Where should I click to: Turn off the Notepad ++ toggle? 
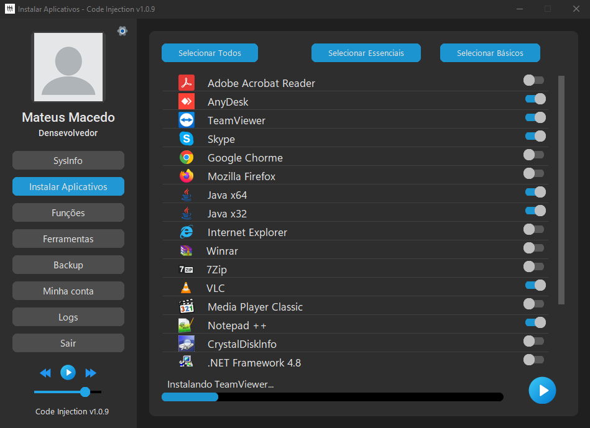[535, 322]
